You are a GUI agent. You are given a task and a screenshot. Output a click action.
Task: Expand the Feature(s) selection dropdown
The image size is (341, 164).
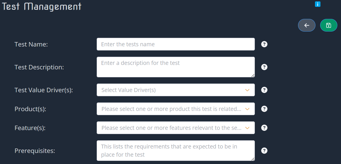click(x=176, y=128)
